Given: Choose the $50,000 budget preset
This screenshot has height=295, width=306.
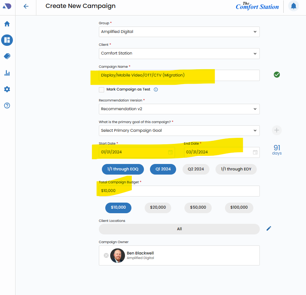Looking at the screenshot, I should (198, 208).
